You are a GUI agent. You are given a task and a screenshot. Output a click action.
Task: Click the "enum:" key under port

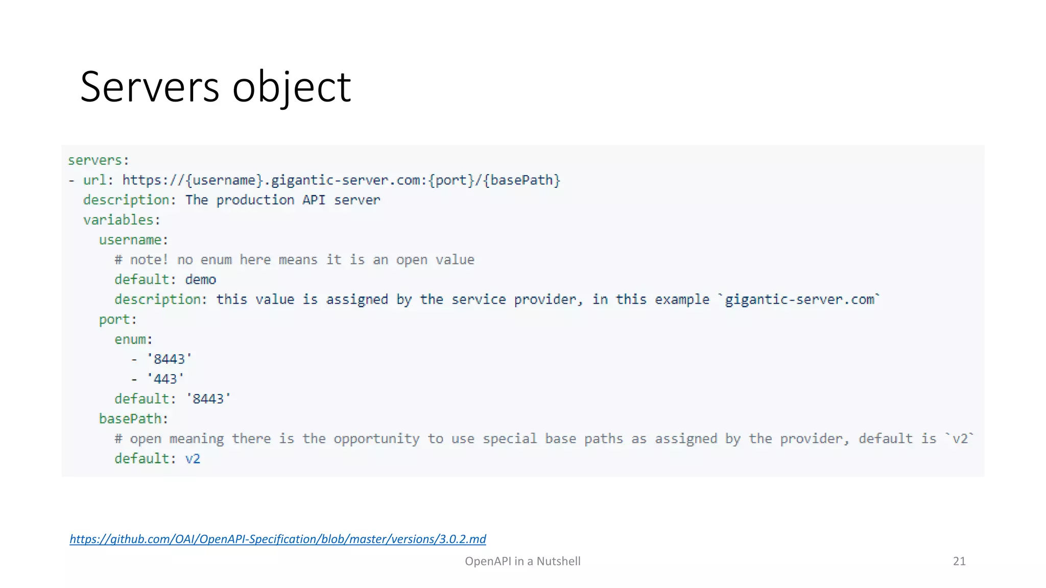(133, 339)
